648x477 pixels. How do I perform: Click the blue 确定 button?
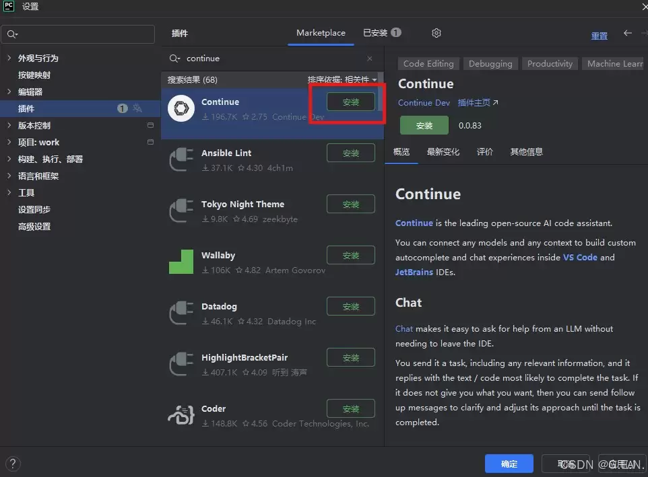[x=509, y=464]
